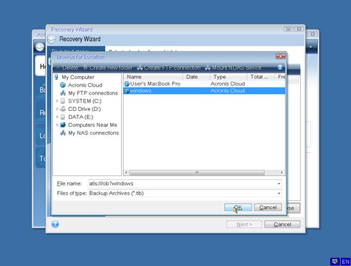Screen dimensions: 351x266
Task: Click the Computers Near Me globe icon
Action: [x=63, y=125]
